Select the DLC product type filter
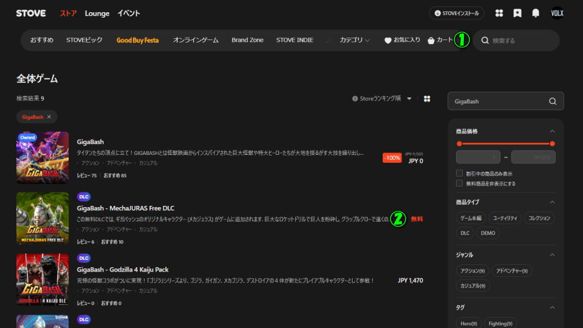 pyautogui.click(x=464, y=233)
